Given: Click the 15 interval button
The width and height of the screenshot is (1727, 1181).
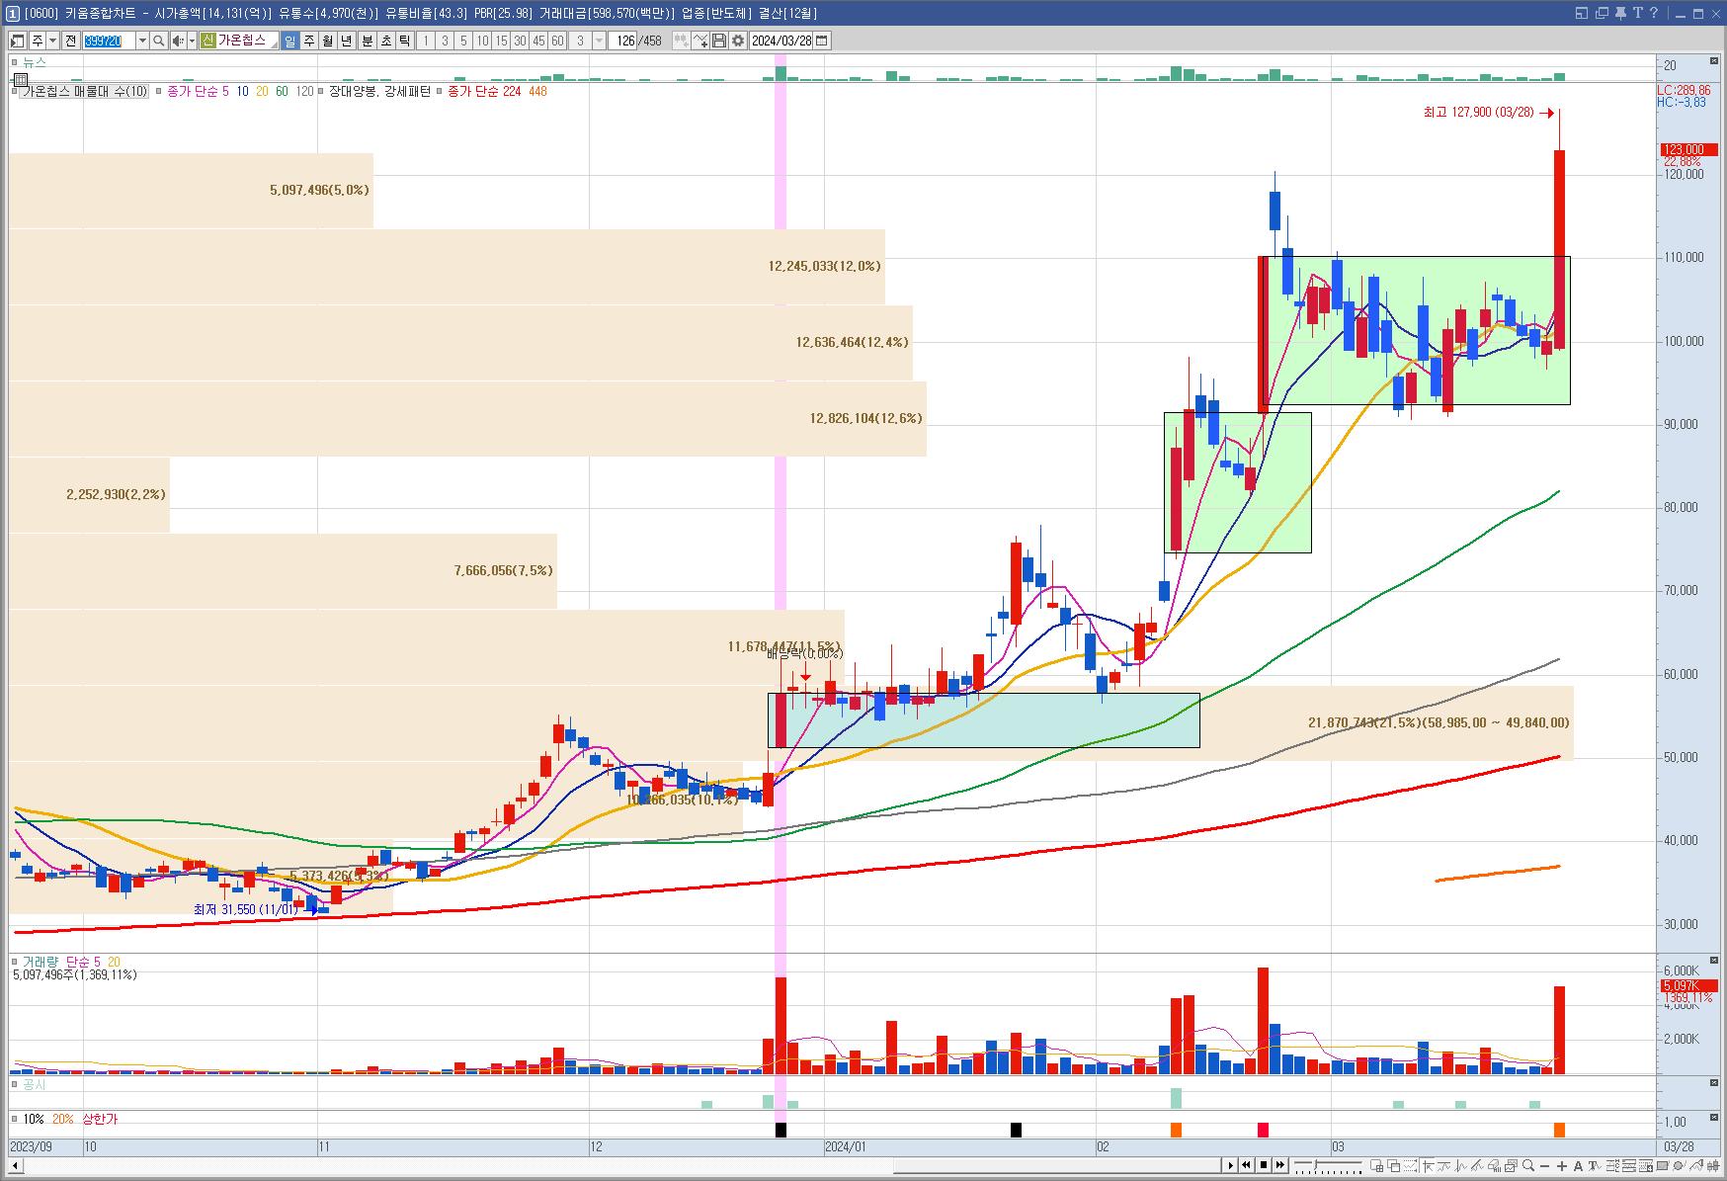Looking at the screenshot, I should pyautogui.click(x=501, y=41).
